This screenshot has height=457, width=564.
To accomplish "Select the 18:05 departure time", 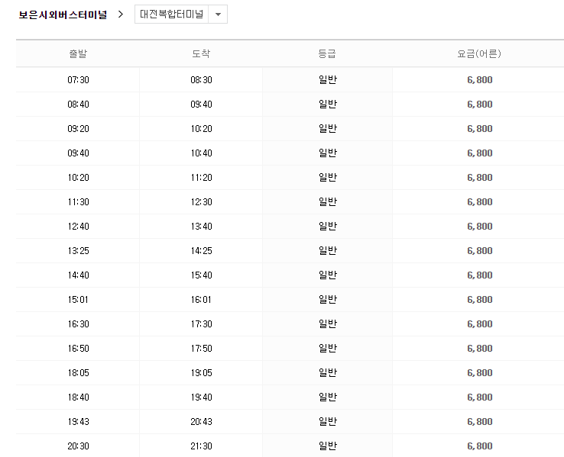I will [78, 372].
